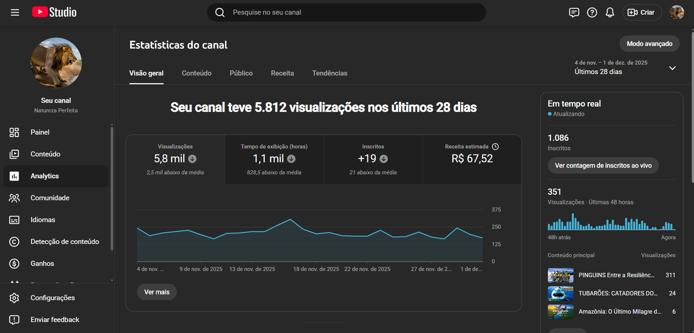
Task: Click the down arrow beside 5,8 mil
Action: coord(192,159)
